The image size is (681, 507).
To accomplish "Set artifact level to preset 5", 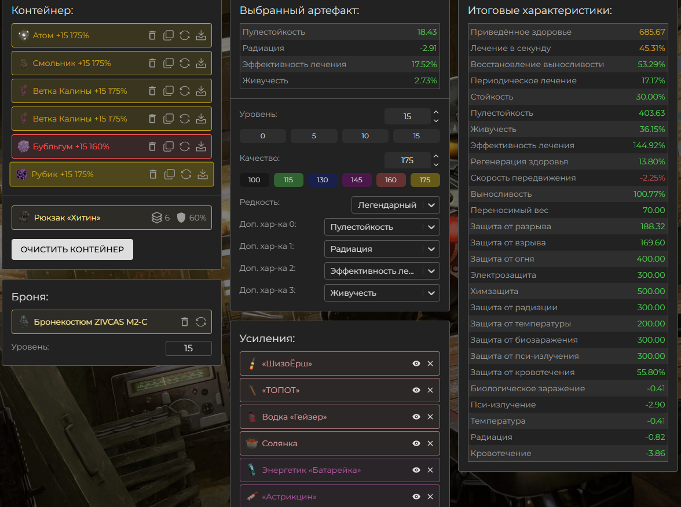I will [x=314, y=136].
